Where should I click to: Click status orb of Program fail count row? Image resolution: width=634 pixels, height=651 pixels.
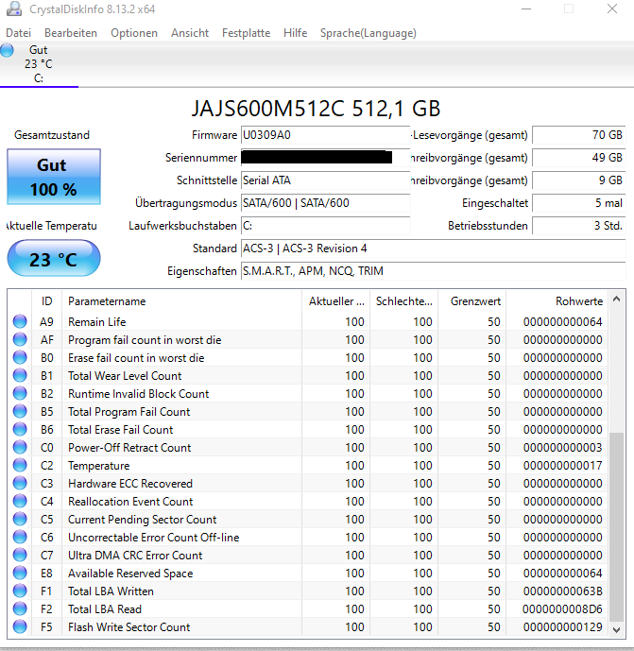20,339
